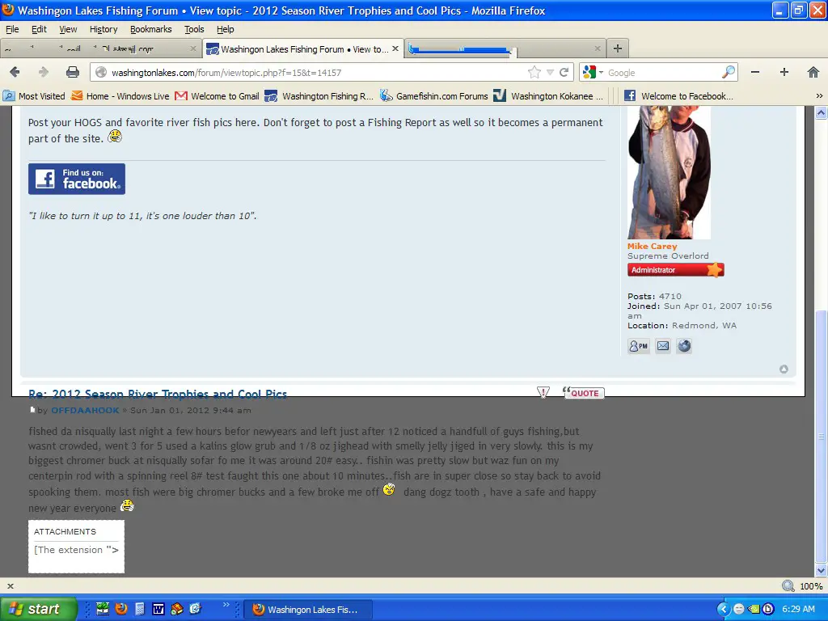Click the report post exclamation icon

[543, 393]
